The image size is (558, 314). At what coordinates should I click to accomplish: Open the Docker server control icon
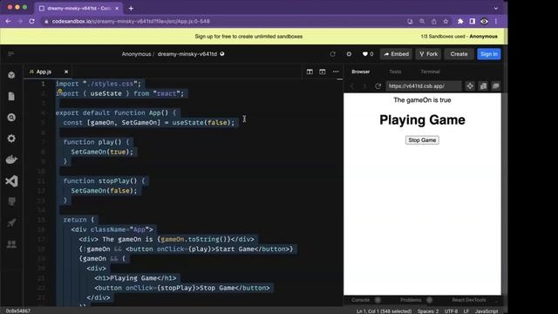pyautogui.click(x=11, y=160)
